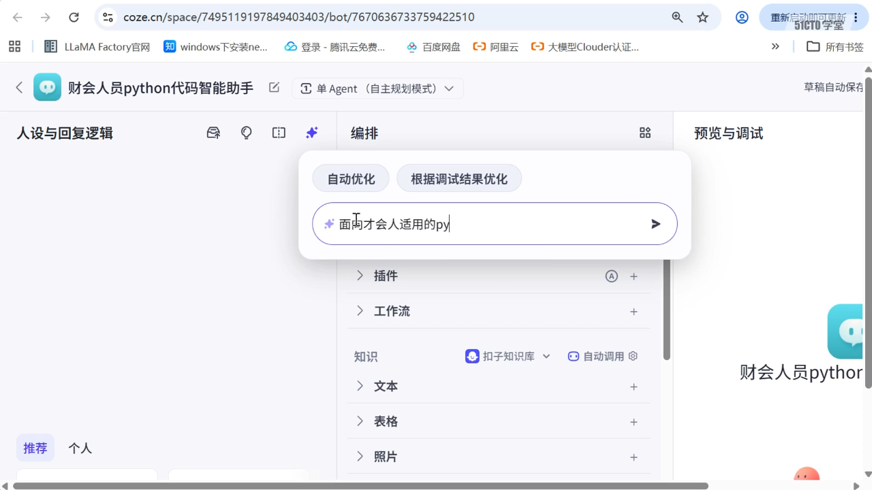This screenshot has width=872, height=490.
Task: Click the lightbulb suggestion icon
Action: 247,133
